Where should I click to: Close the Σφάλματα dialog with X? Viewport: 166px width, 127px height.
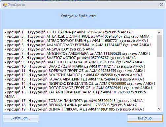click(161, 5)
